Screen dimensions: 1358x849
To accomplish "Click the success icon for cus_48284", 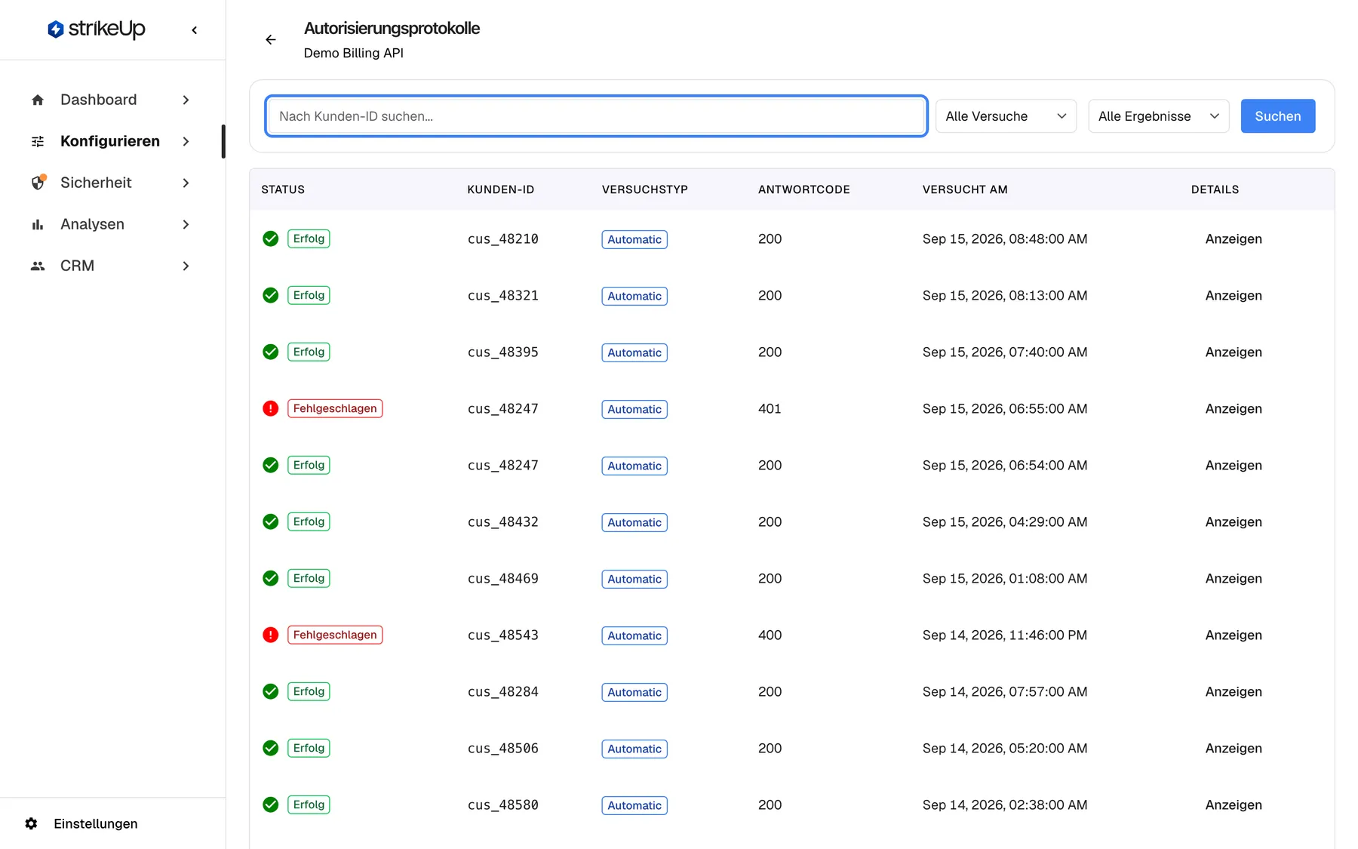I will click(x=271, y=692).
